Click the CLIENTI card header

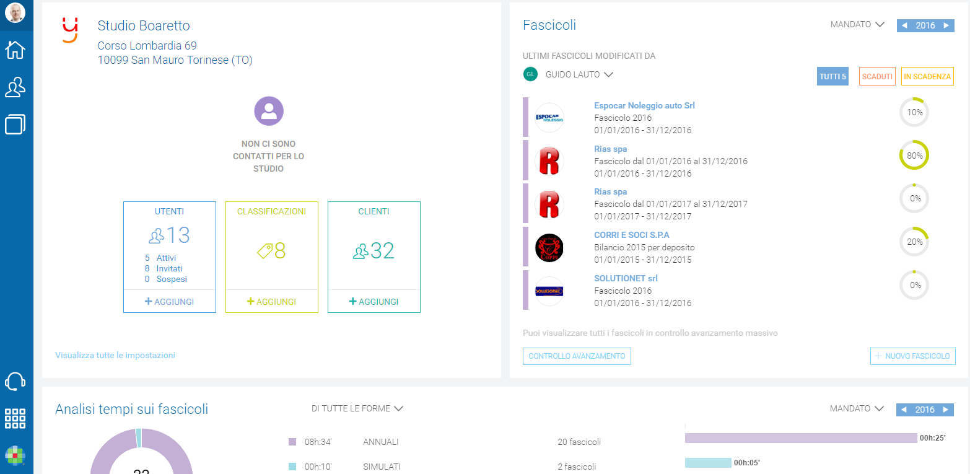[x=374, y=211]
